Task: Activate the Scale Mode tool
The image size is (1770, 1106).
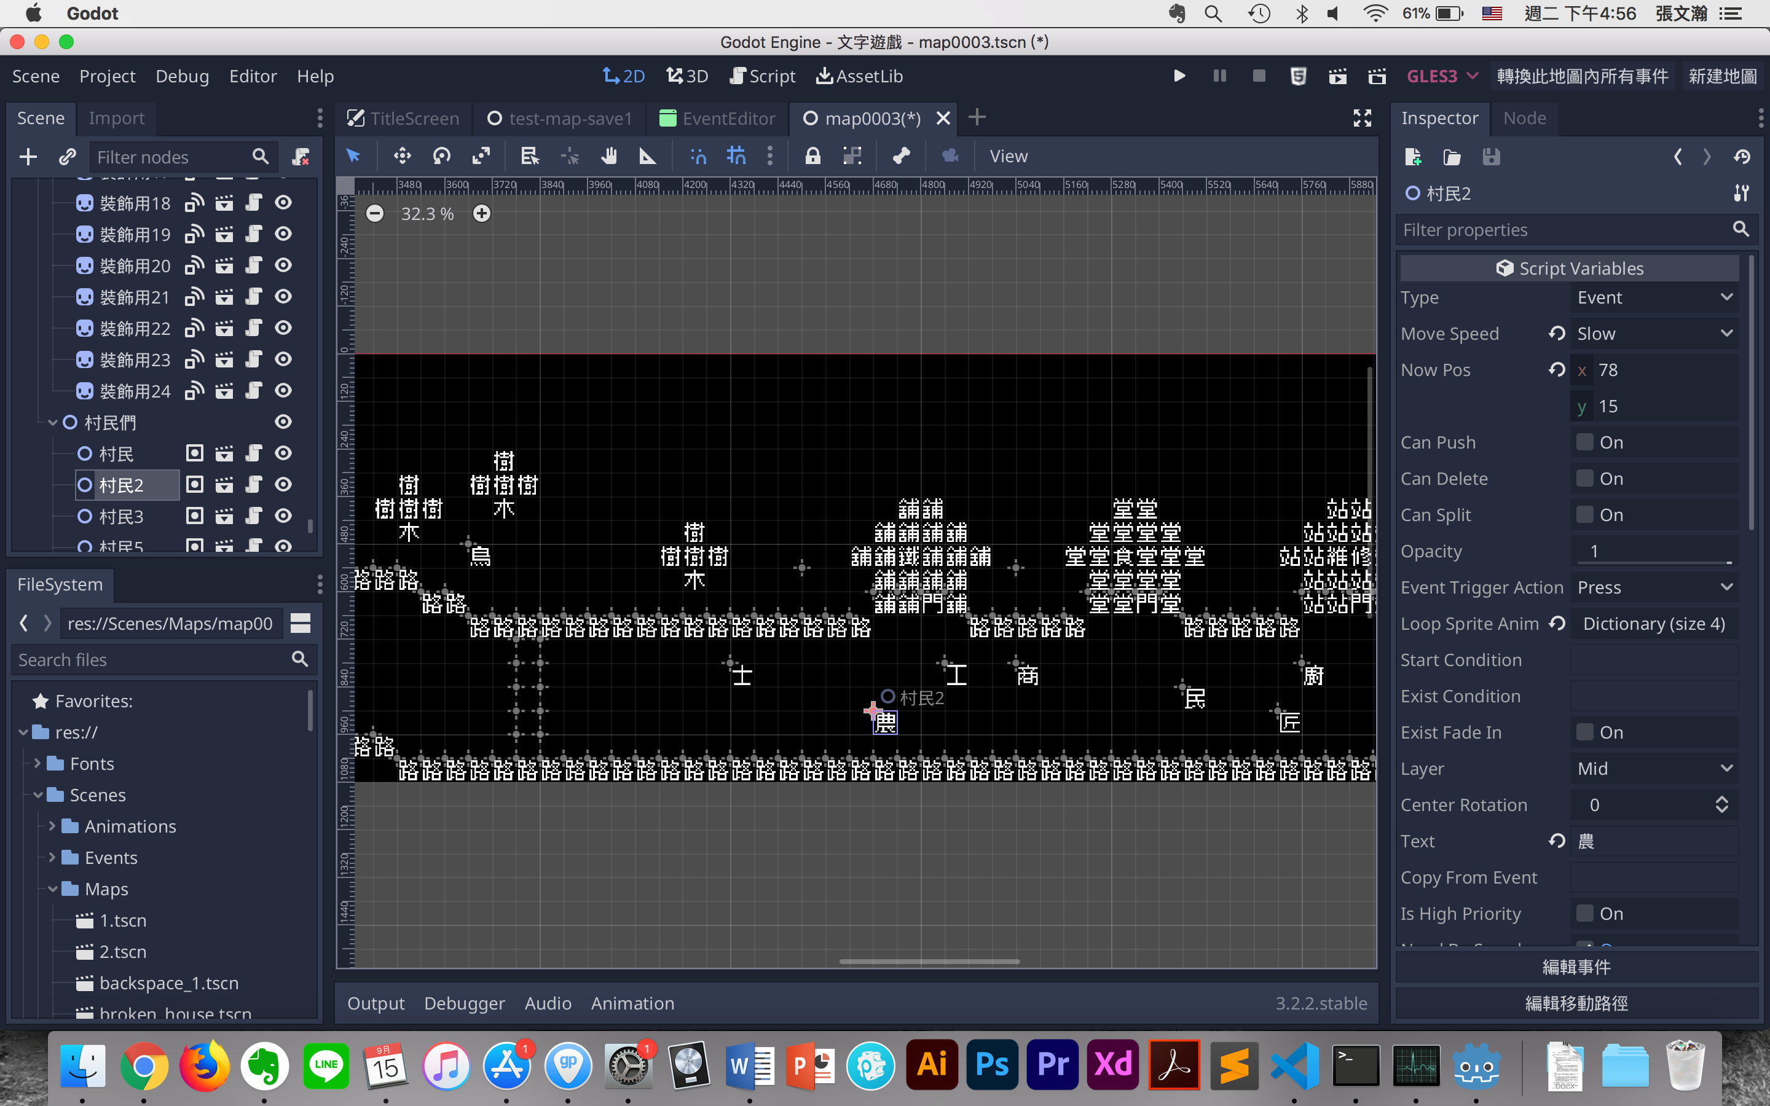Action: 481,156
